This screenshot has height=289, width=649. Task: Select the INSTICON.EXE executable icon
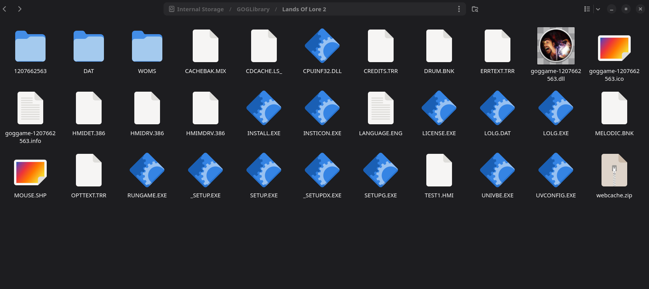[322, 108]
